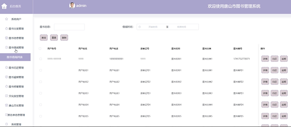Check the row containing 用户姓名4
This screenshot has height=127, width=291.
41,105
